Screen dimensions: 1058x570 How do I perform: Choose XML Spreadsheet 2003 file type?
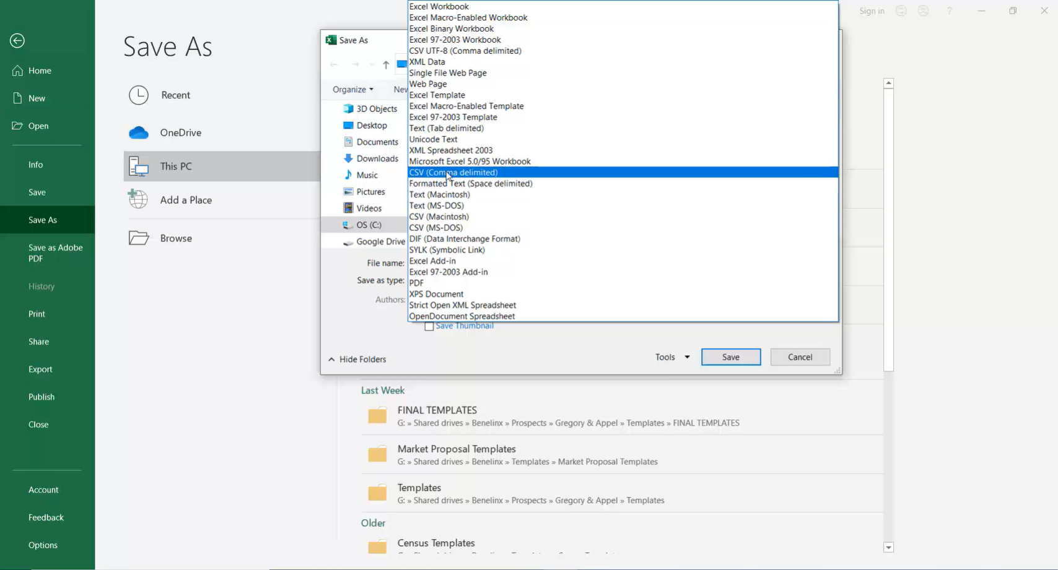click(x=623, y=150)
